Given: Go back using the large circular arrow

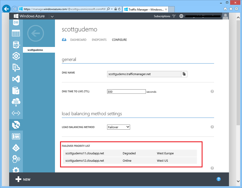Looking at the screenshot, I should (x=35, y=33).
